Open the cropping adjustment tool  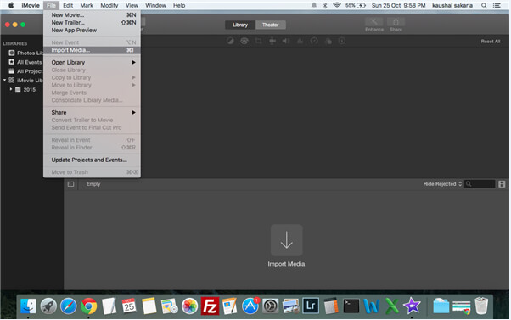point(258,41)
